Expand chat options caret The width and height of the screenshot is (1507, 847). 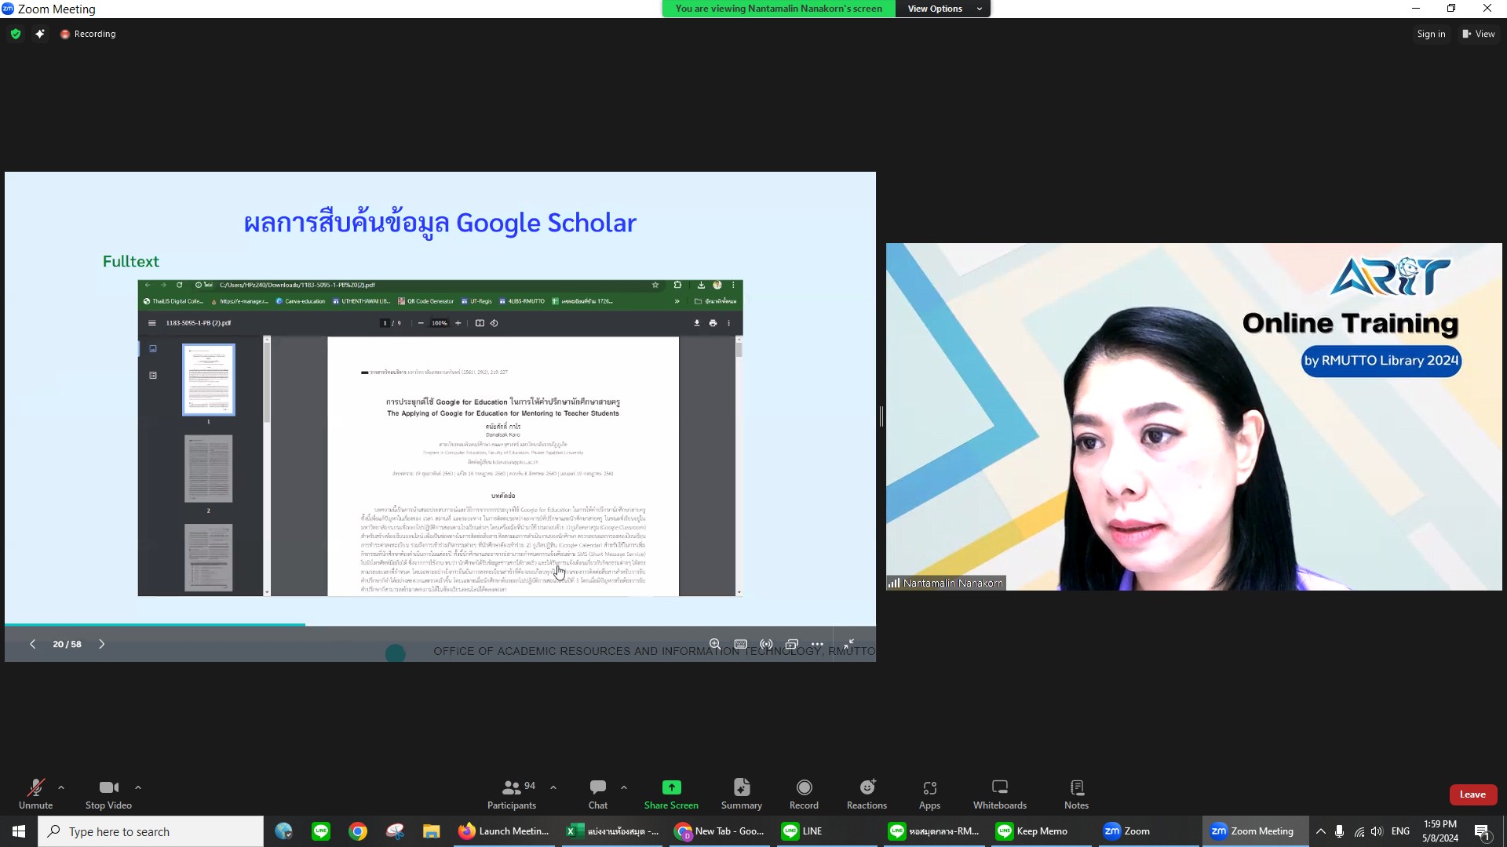(624, 787)
